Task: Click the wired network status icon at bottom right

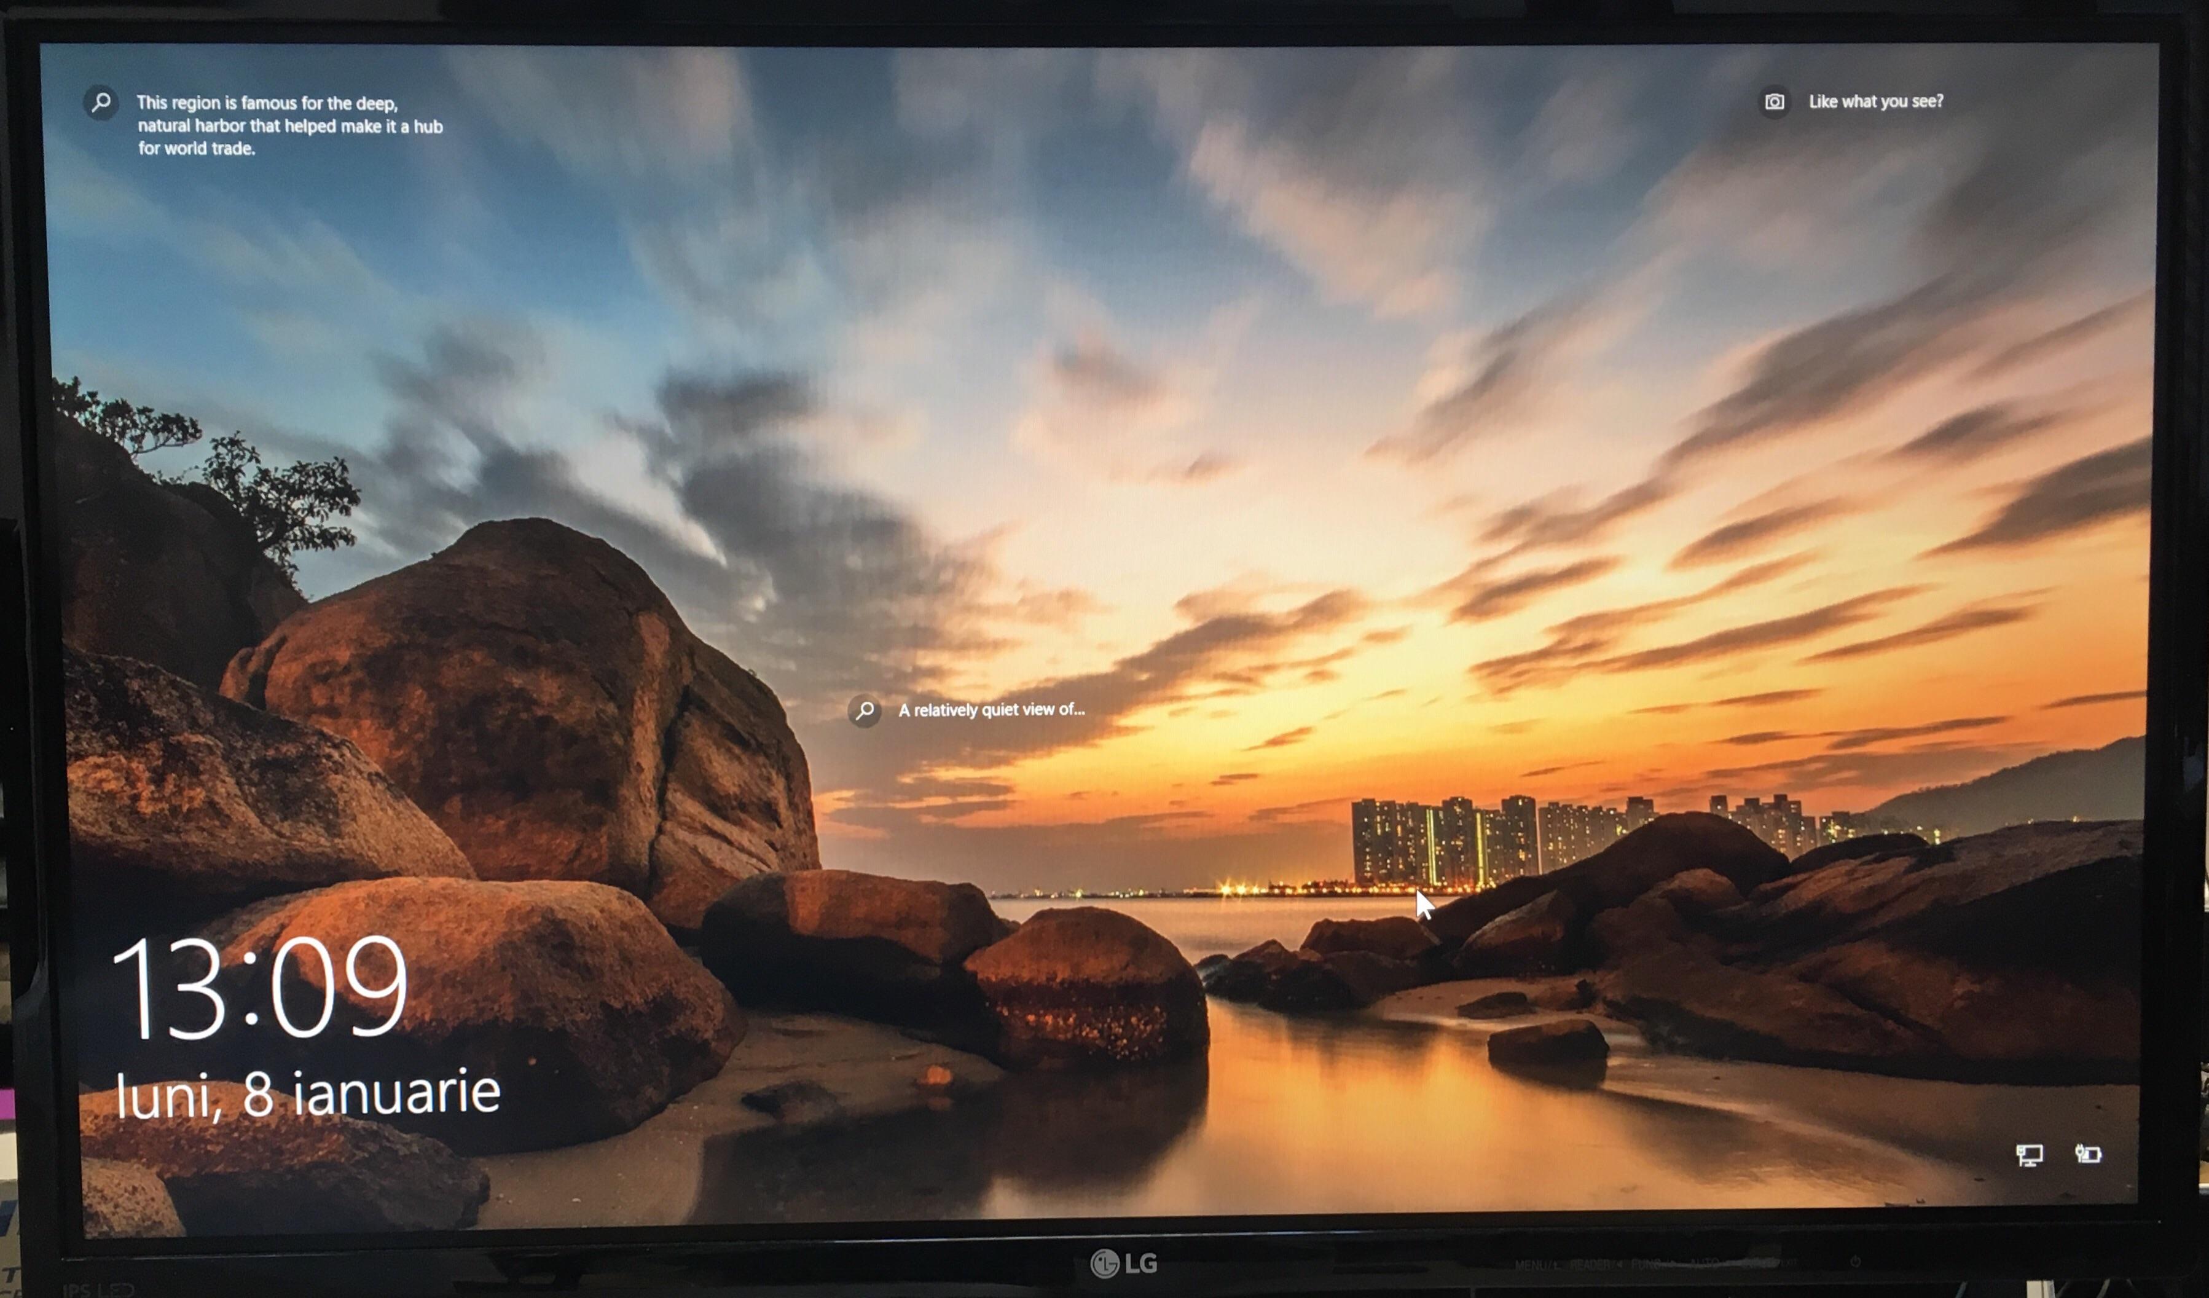Action: [x=2030, y=1154]
